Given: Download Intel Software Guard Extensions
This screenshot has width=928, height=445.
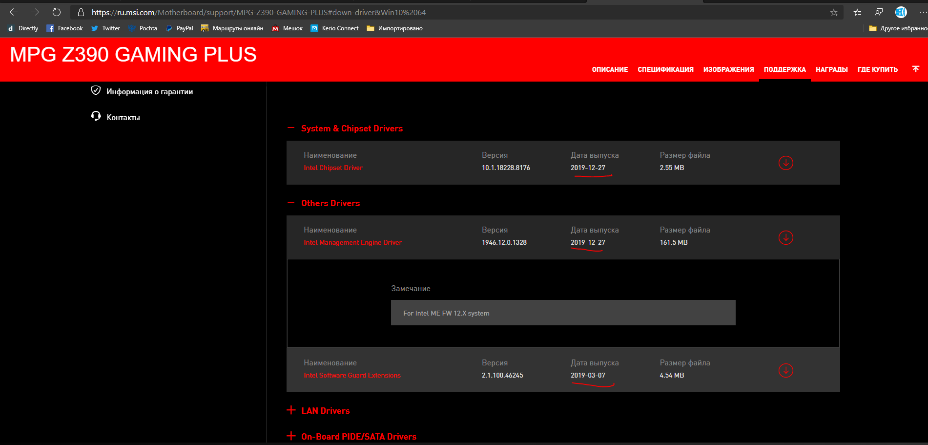Looking at the screenshot, I should [786, 370].
